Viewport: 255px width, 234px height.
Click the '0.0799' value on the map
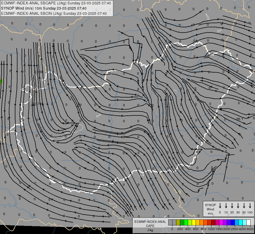[x=38, y=104]
